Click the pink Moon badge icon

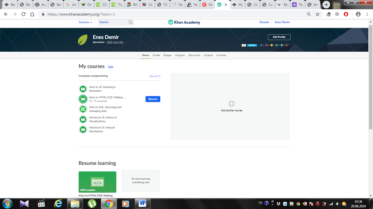click(266, 45)
